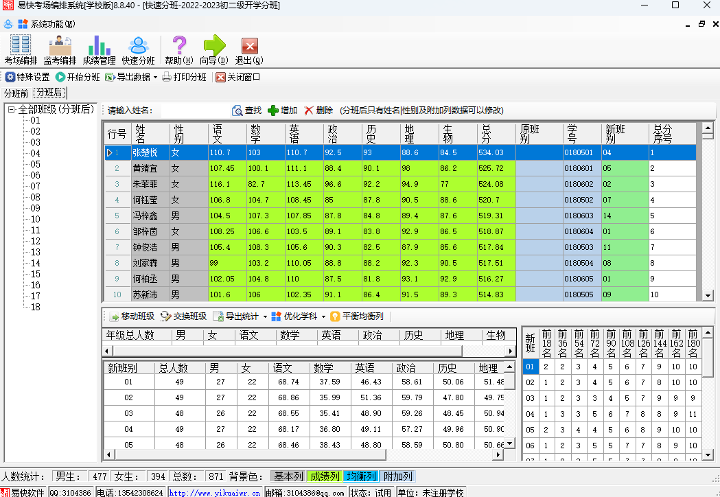Open 成绩管理 score management
Image resolution: width=720 pixels, height=497 pixels.
[x=99, y=49]
